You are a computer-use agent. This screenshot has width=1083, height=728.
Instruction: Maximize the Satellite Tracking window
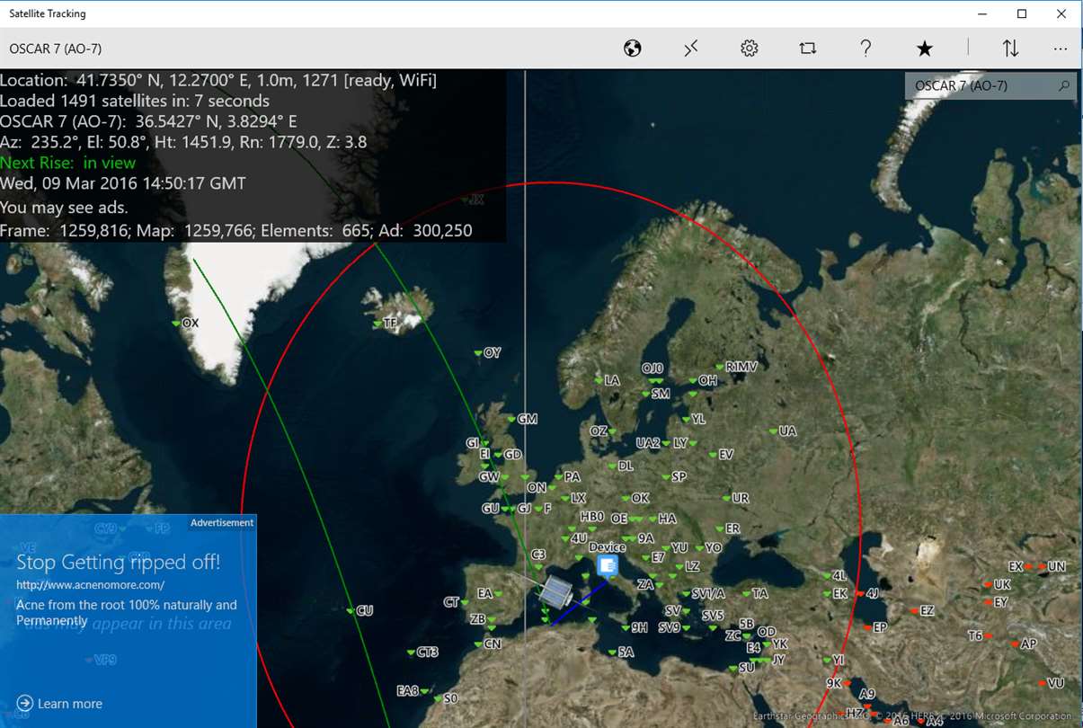pos(1022,13)
